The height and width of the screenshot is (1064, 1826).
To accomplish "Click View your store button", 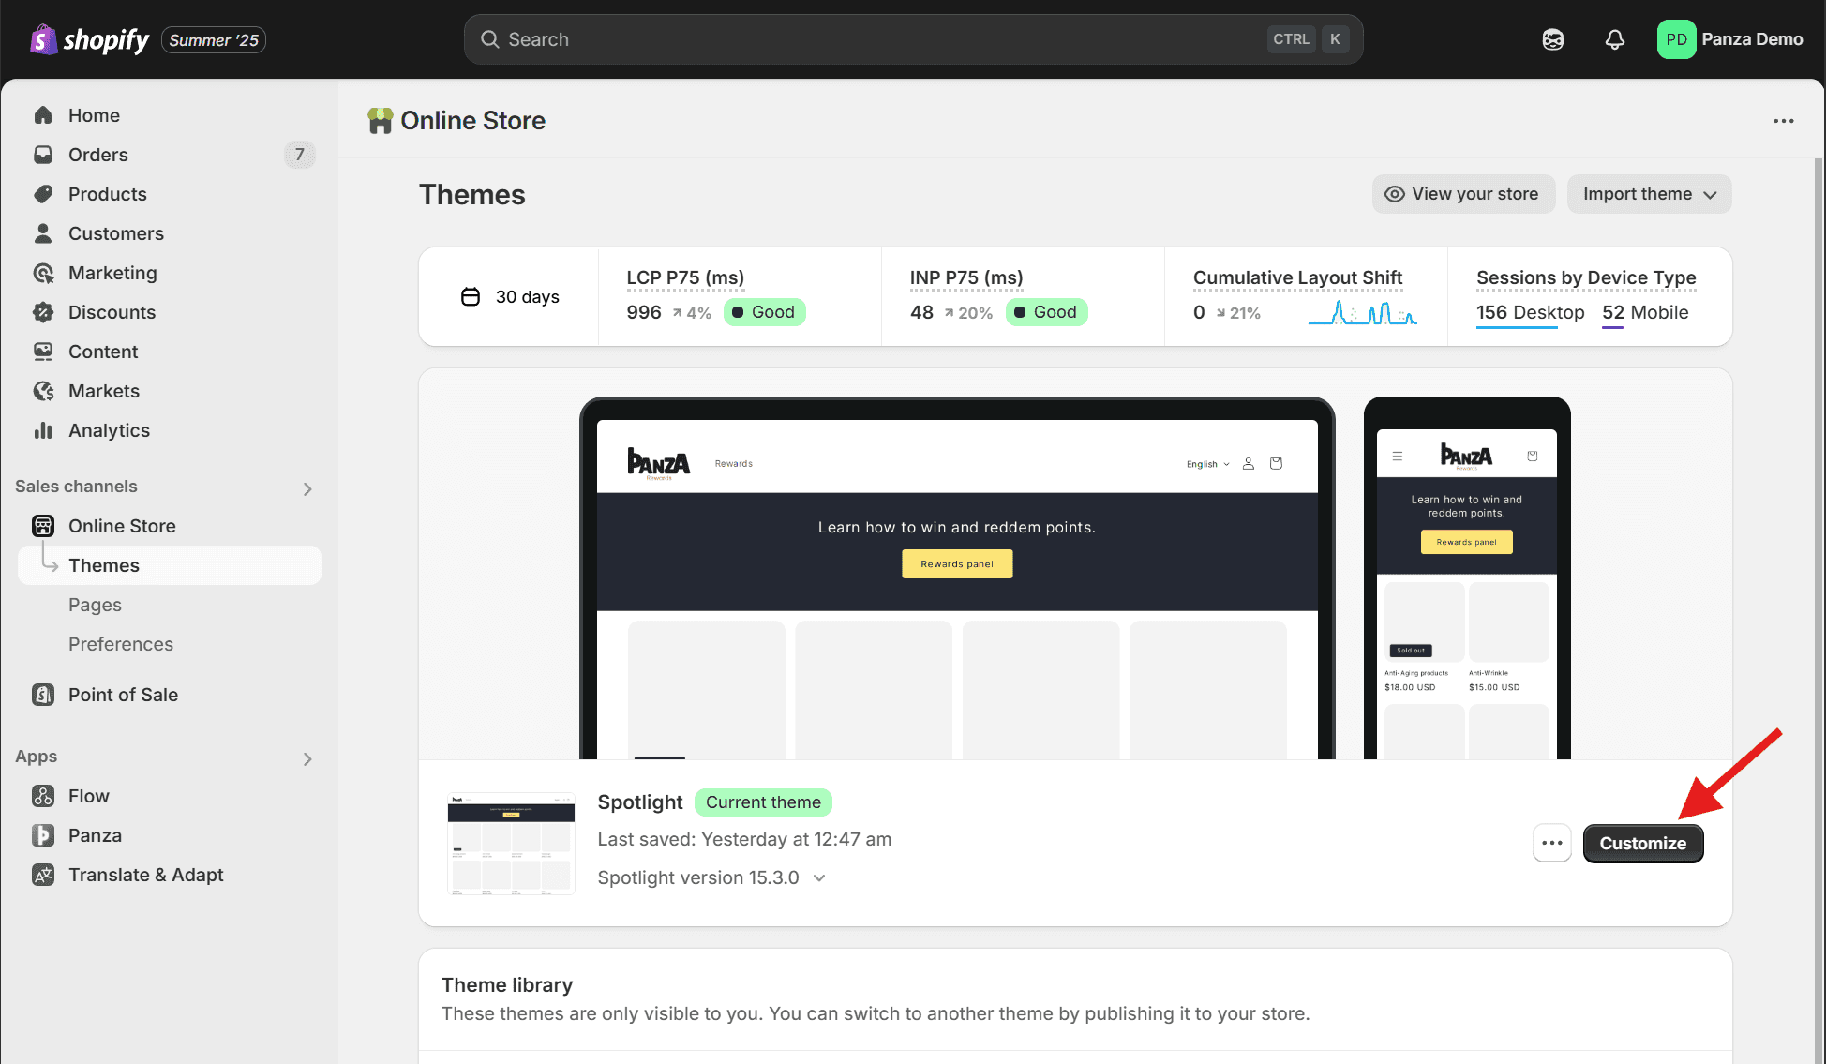I will [1463, 194].
